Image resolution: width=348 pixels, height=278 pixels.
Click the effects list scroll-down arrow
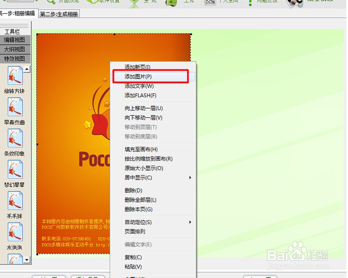(27, 260)
